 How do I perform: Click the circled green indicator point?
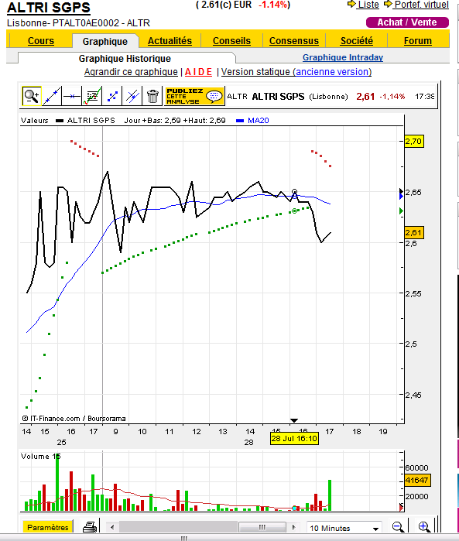(294, 211)
